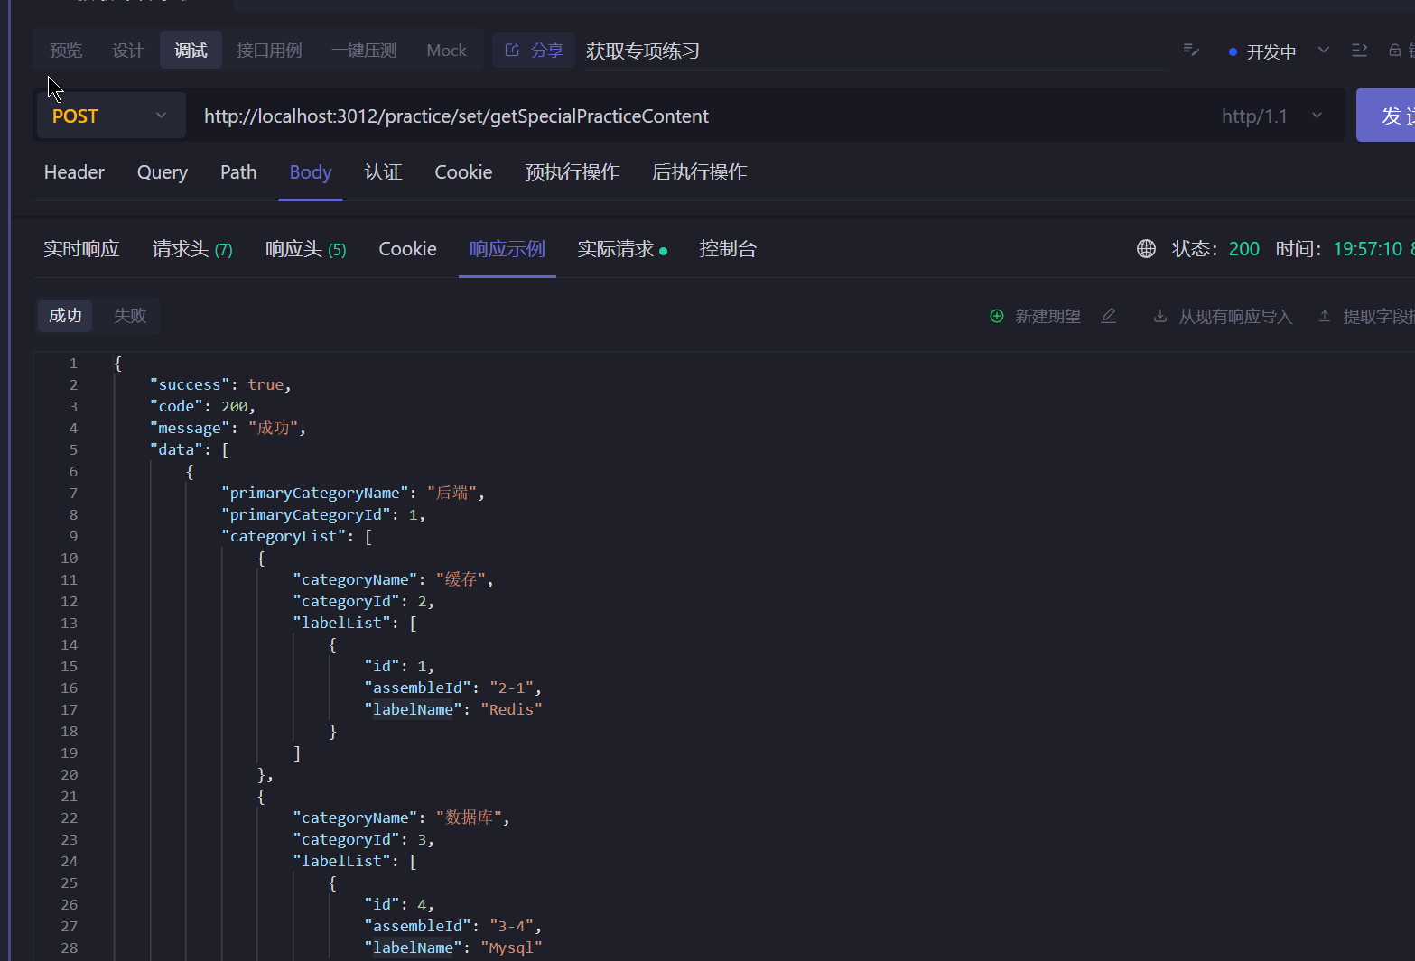Click the "Redis" value on line 17

tap(511, 709)
